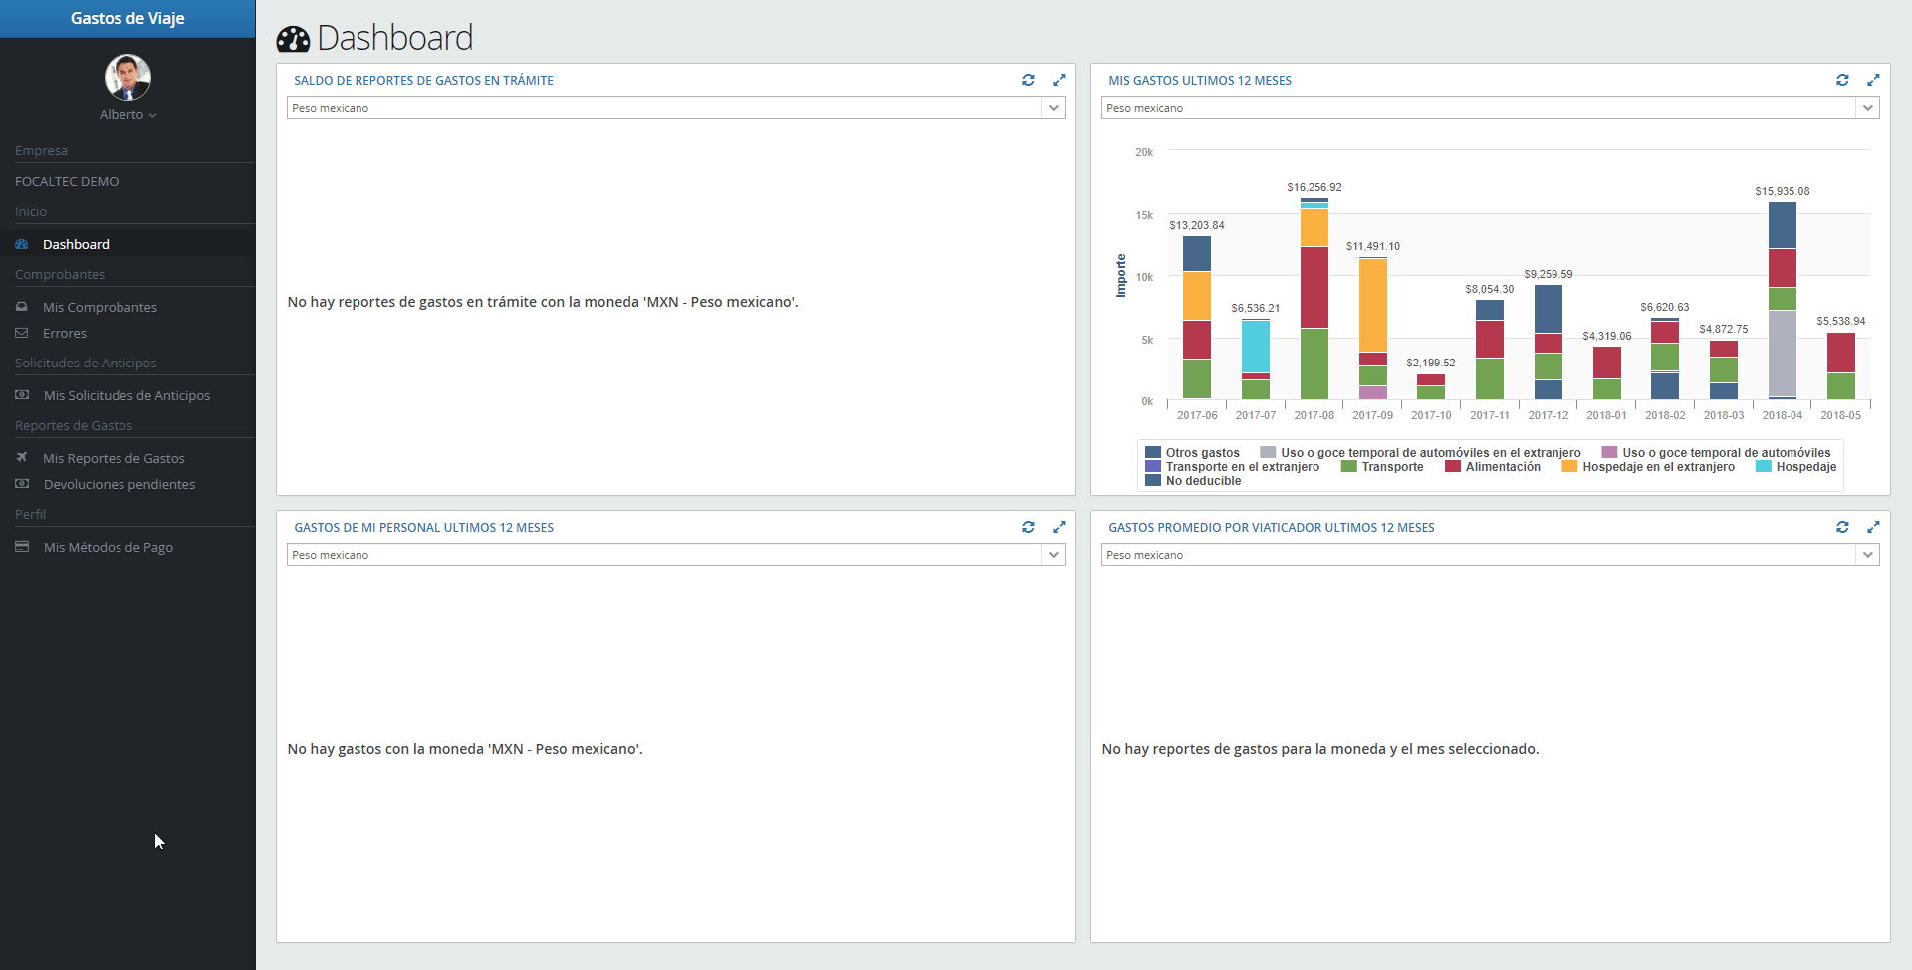Click the FOCALTEC DEMO company name

67,181
